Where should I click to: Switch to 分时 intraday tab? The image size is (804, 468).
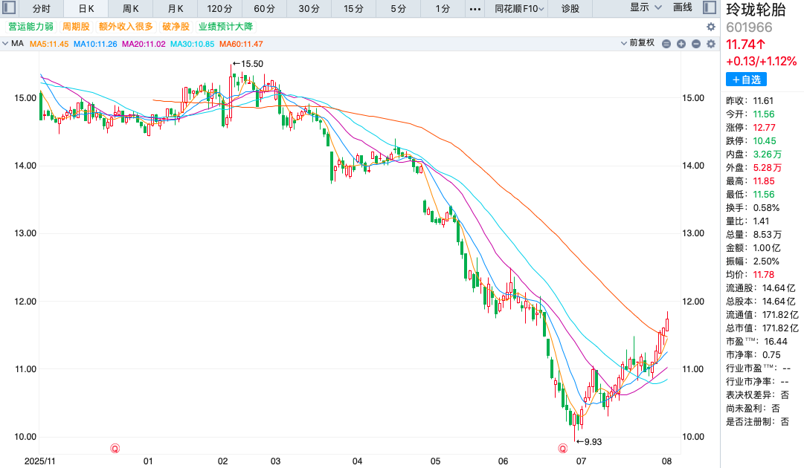pyautogui.click(x=42, y=9)
